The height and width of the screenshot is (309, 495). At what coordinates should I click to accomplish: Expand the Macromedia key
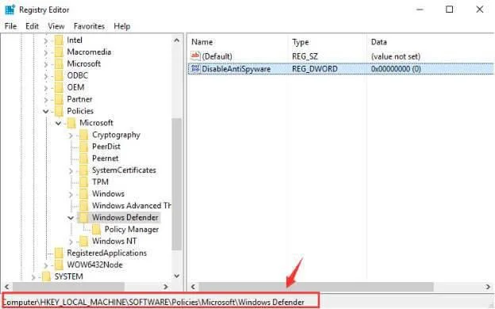click(46, 52)
